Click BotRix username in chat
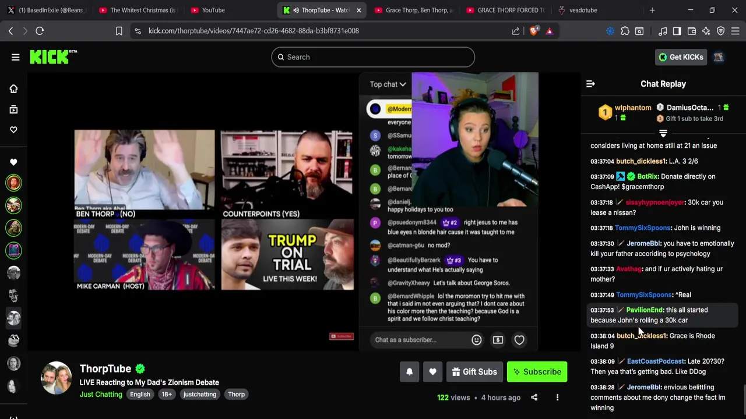 point(648,176)
